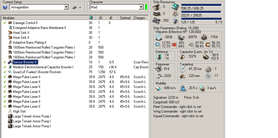
Task: Click the Adaptive Nano Plating II icon
Action: click(10, 43)
